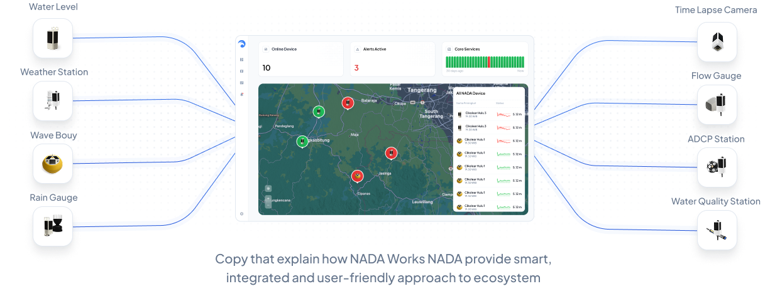Image resolution: width=770 pixels, height=296 pixels.
Task: Click the Alerts Active count 3
Action: click(356, 68)
